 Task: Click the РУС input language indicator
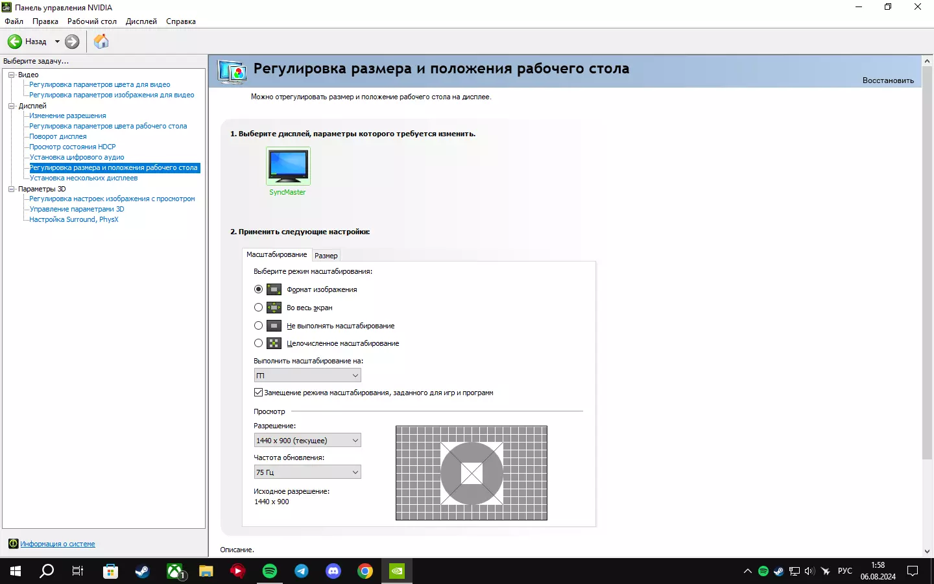click(x=845, y=571)
